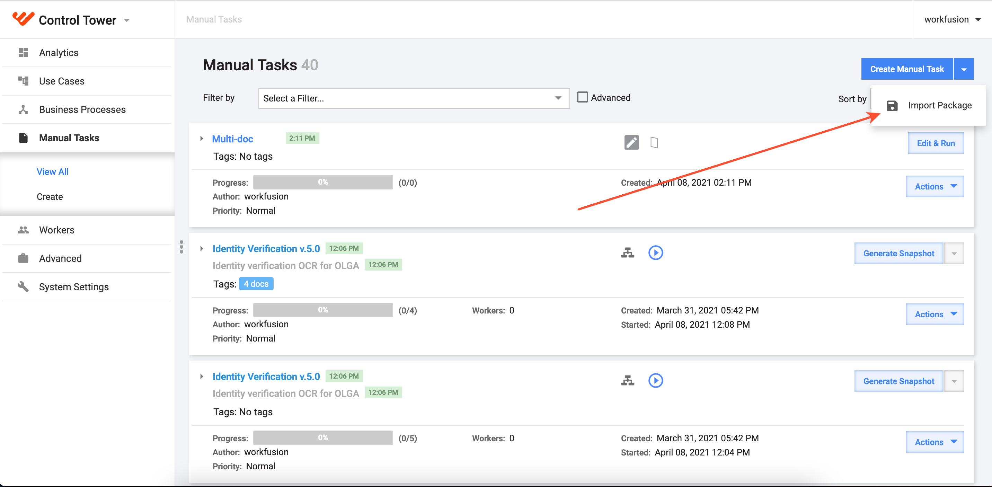
Task: Expand the Multi-doc task row
Action: click(x=201, y=139)
